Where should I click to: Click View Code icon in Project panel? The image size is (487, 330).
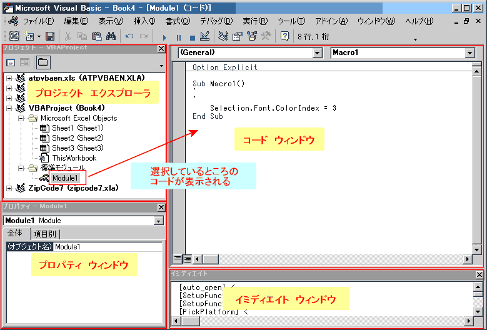pyautogui.click(x=11, y=62)
